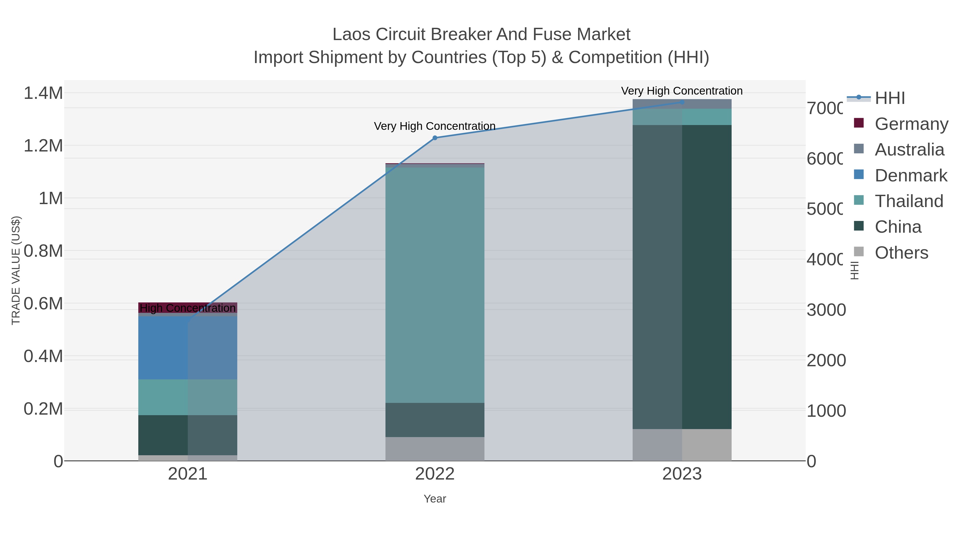
Task: Click the 2023 HHI line marker
Action: tap(682, 102)
